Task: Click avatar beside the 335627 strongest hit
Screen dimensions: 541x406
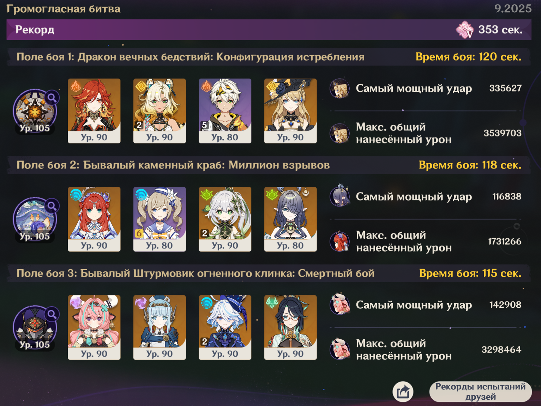Action: (x=339, y=88)
